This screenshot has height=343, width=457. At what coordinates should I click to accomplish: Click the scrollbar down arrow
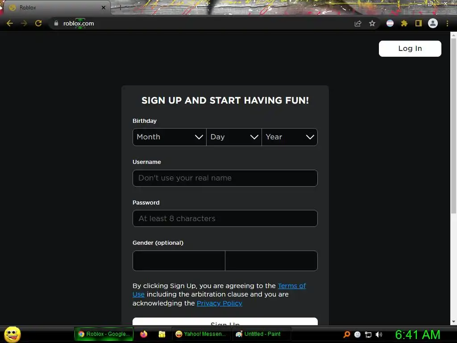(453, 322)
